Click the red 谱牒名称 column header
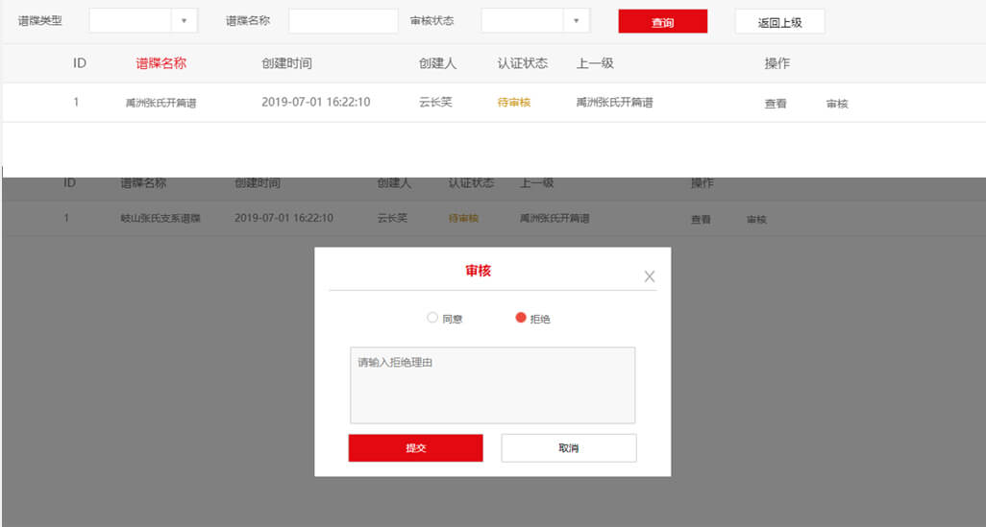 click(160, 63)
